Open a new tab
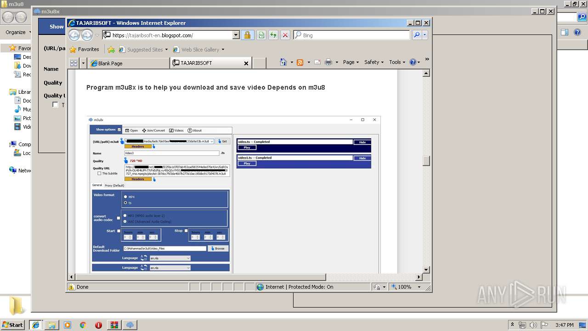Viewport: 588px width, 331px height. point(259,63)
